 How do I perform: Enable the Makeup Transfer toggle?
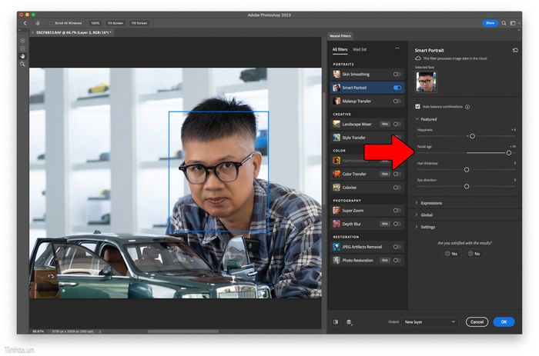coord(397,101)
